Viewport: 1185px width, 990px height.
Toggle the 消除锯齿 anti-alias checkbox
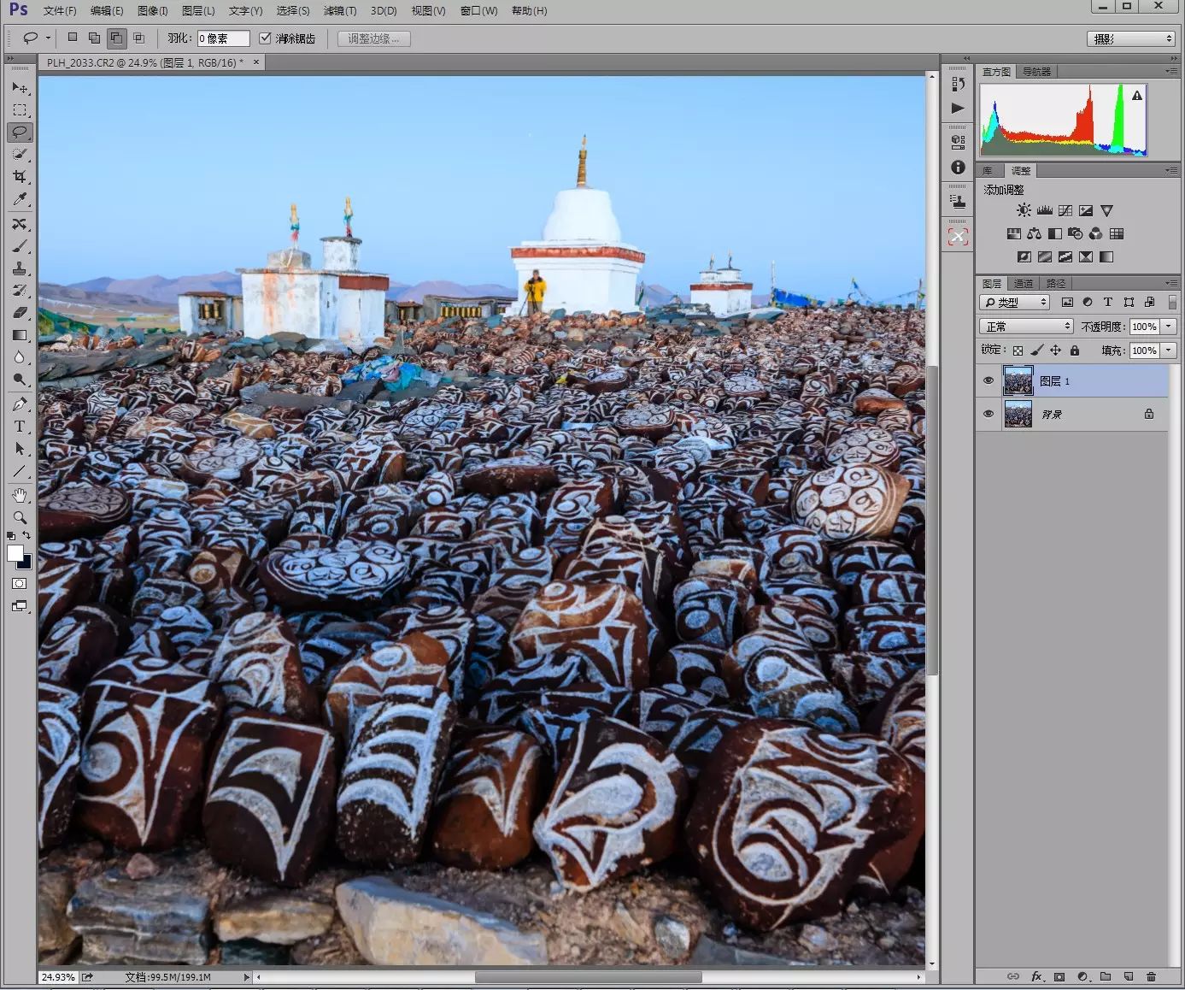click(x=265, y=38)
